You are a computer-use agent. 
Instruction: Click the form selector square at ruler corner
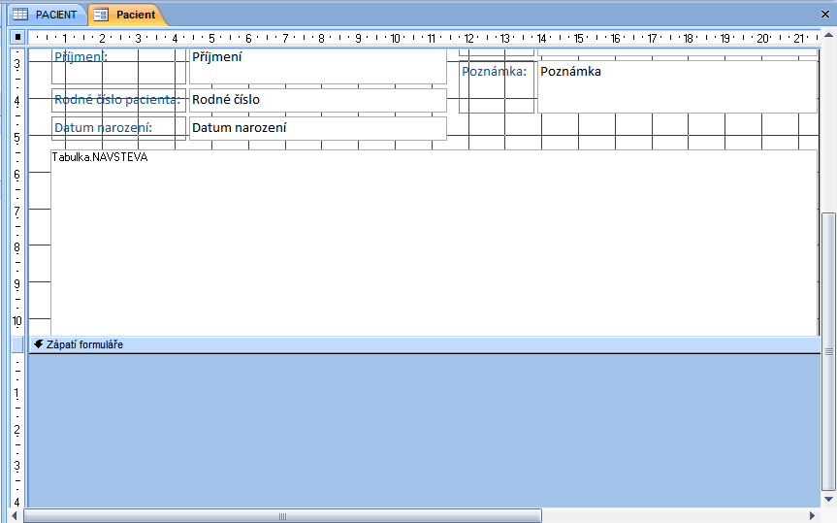(17, 38)
